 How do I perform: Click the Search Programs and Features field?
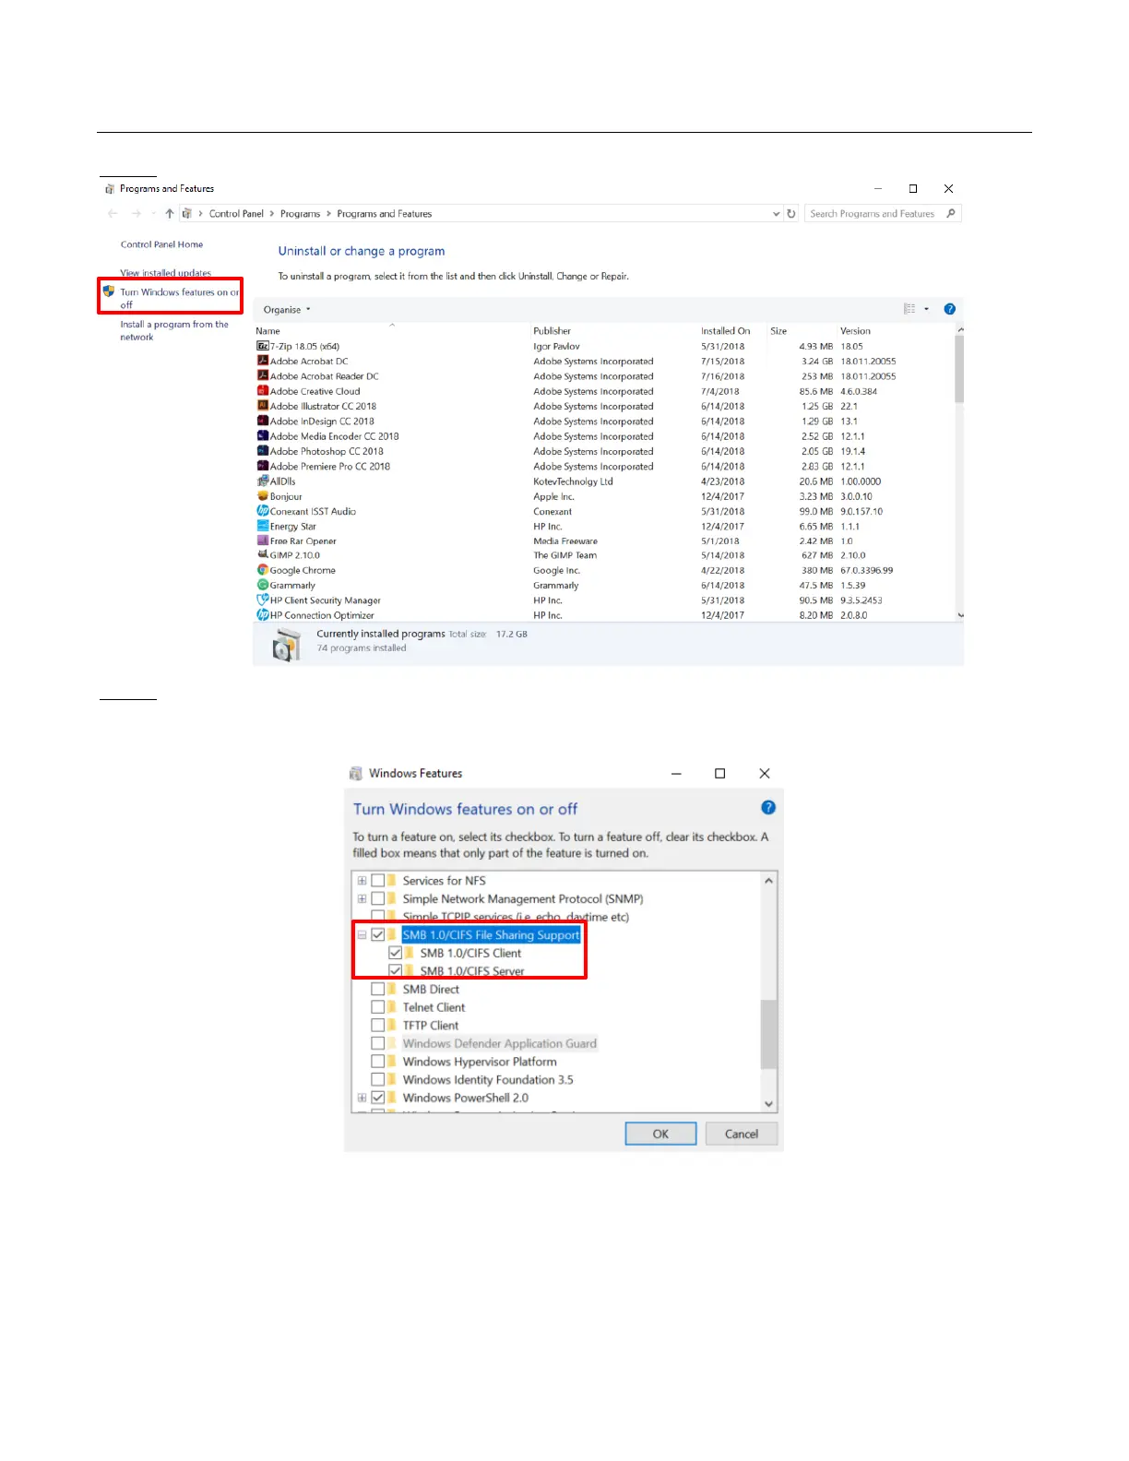point(883,213)
